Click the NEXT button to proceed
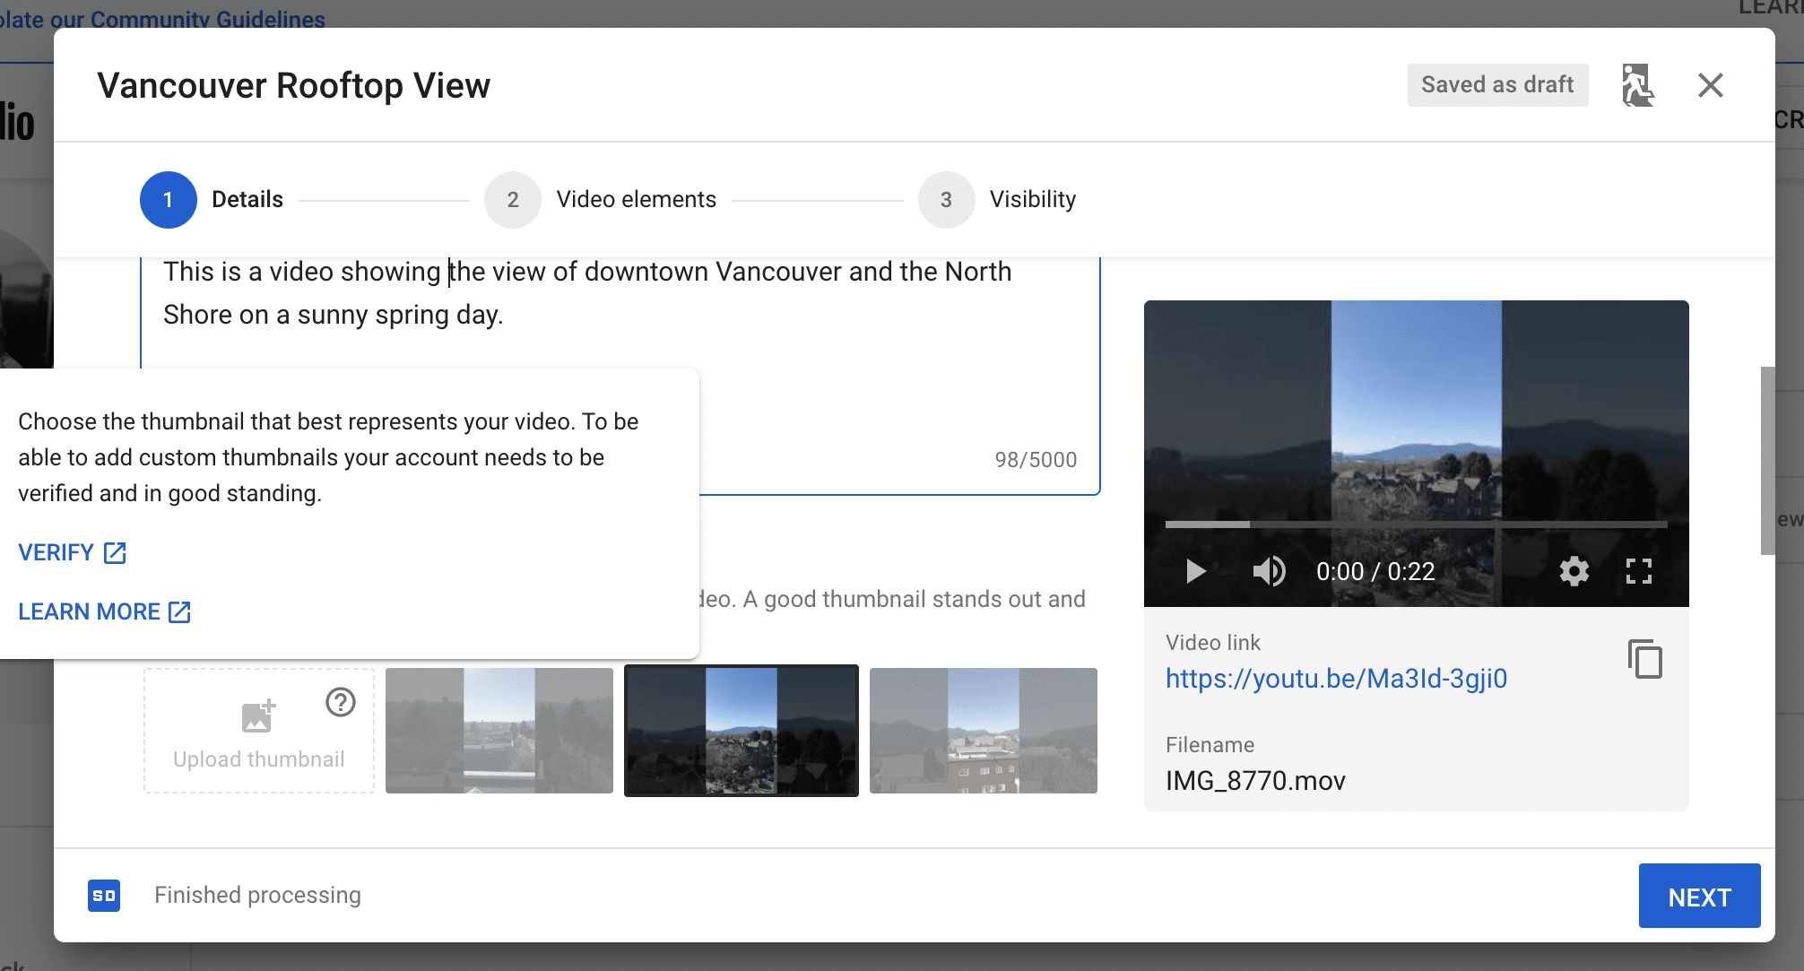Image resolution: width=1804 pixels, height=971 pixels. [1699, 895]
